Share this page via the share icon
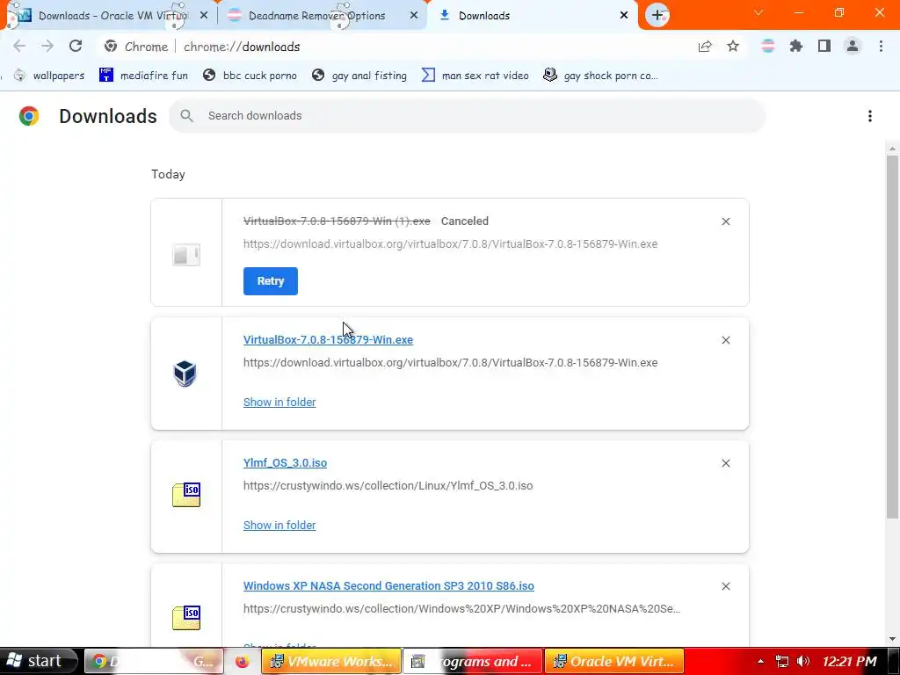 coord(705,47)
